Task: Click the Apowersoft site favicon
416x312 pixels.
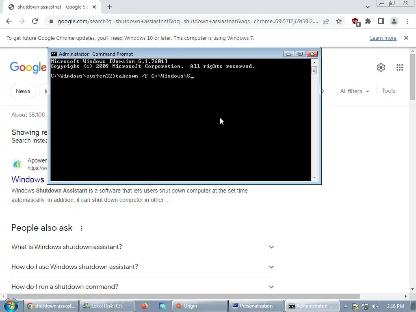Action: click(17, 164)
